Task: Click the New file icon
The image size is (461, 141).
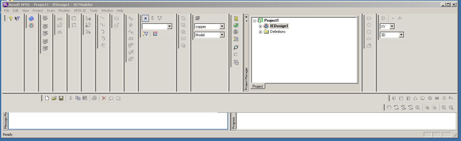Action: 47,98
